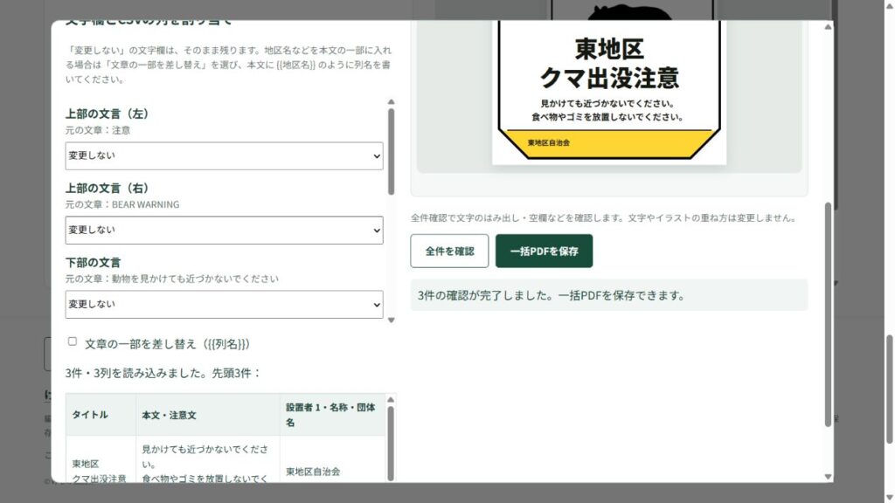
Task: Open the 下部の文言 dropdown
Action: (x=224, y=305)
